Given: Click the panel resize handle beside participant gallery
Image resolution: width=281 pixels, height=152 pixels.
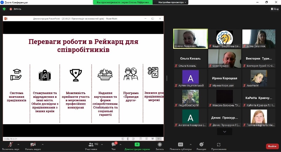Looking at the screenshot, I should 167,78.
